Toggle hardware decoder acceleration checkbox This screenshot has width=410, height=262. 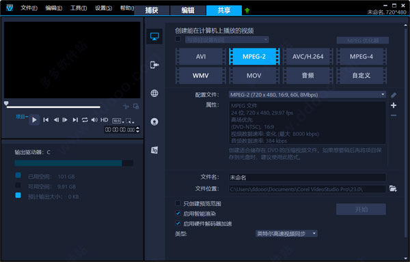(178, 223)
